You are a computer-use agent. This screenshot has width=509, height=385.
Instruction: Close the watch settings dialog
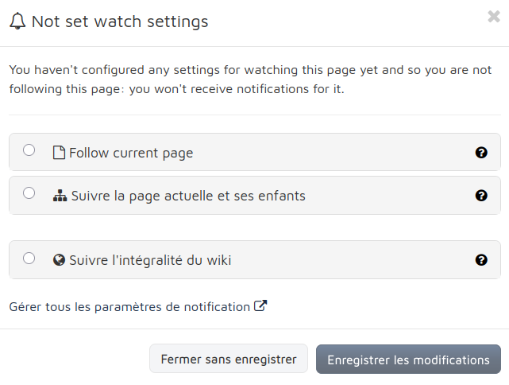494,16
